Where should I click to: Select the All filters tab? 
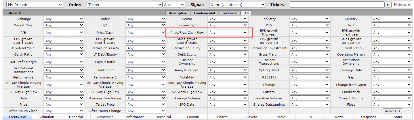[x=247, y=13]
